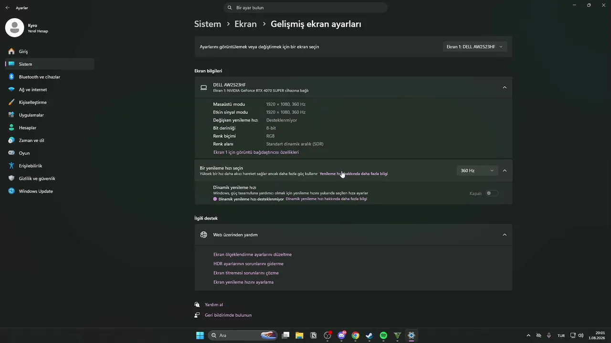Open File Explorer from the taskbar

tap(299, 335)
